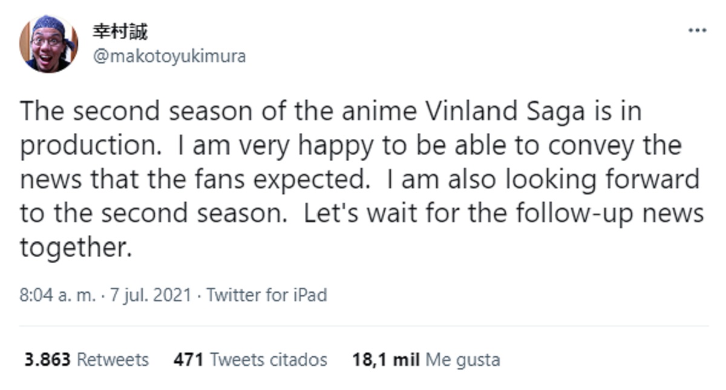The image size is (726, 390).
Task: Open the 幸村誠 display name profile link
Action: 120,31
